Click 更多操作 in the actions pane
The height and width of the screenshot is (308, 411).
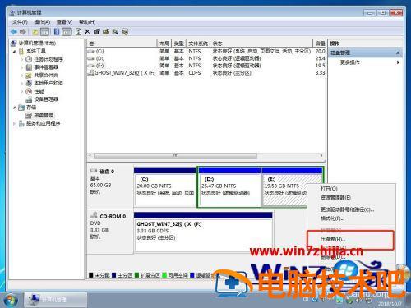click(x=350, y=62)
